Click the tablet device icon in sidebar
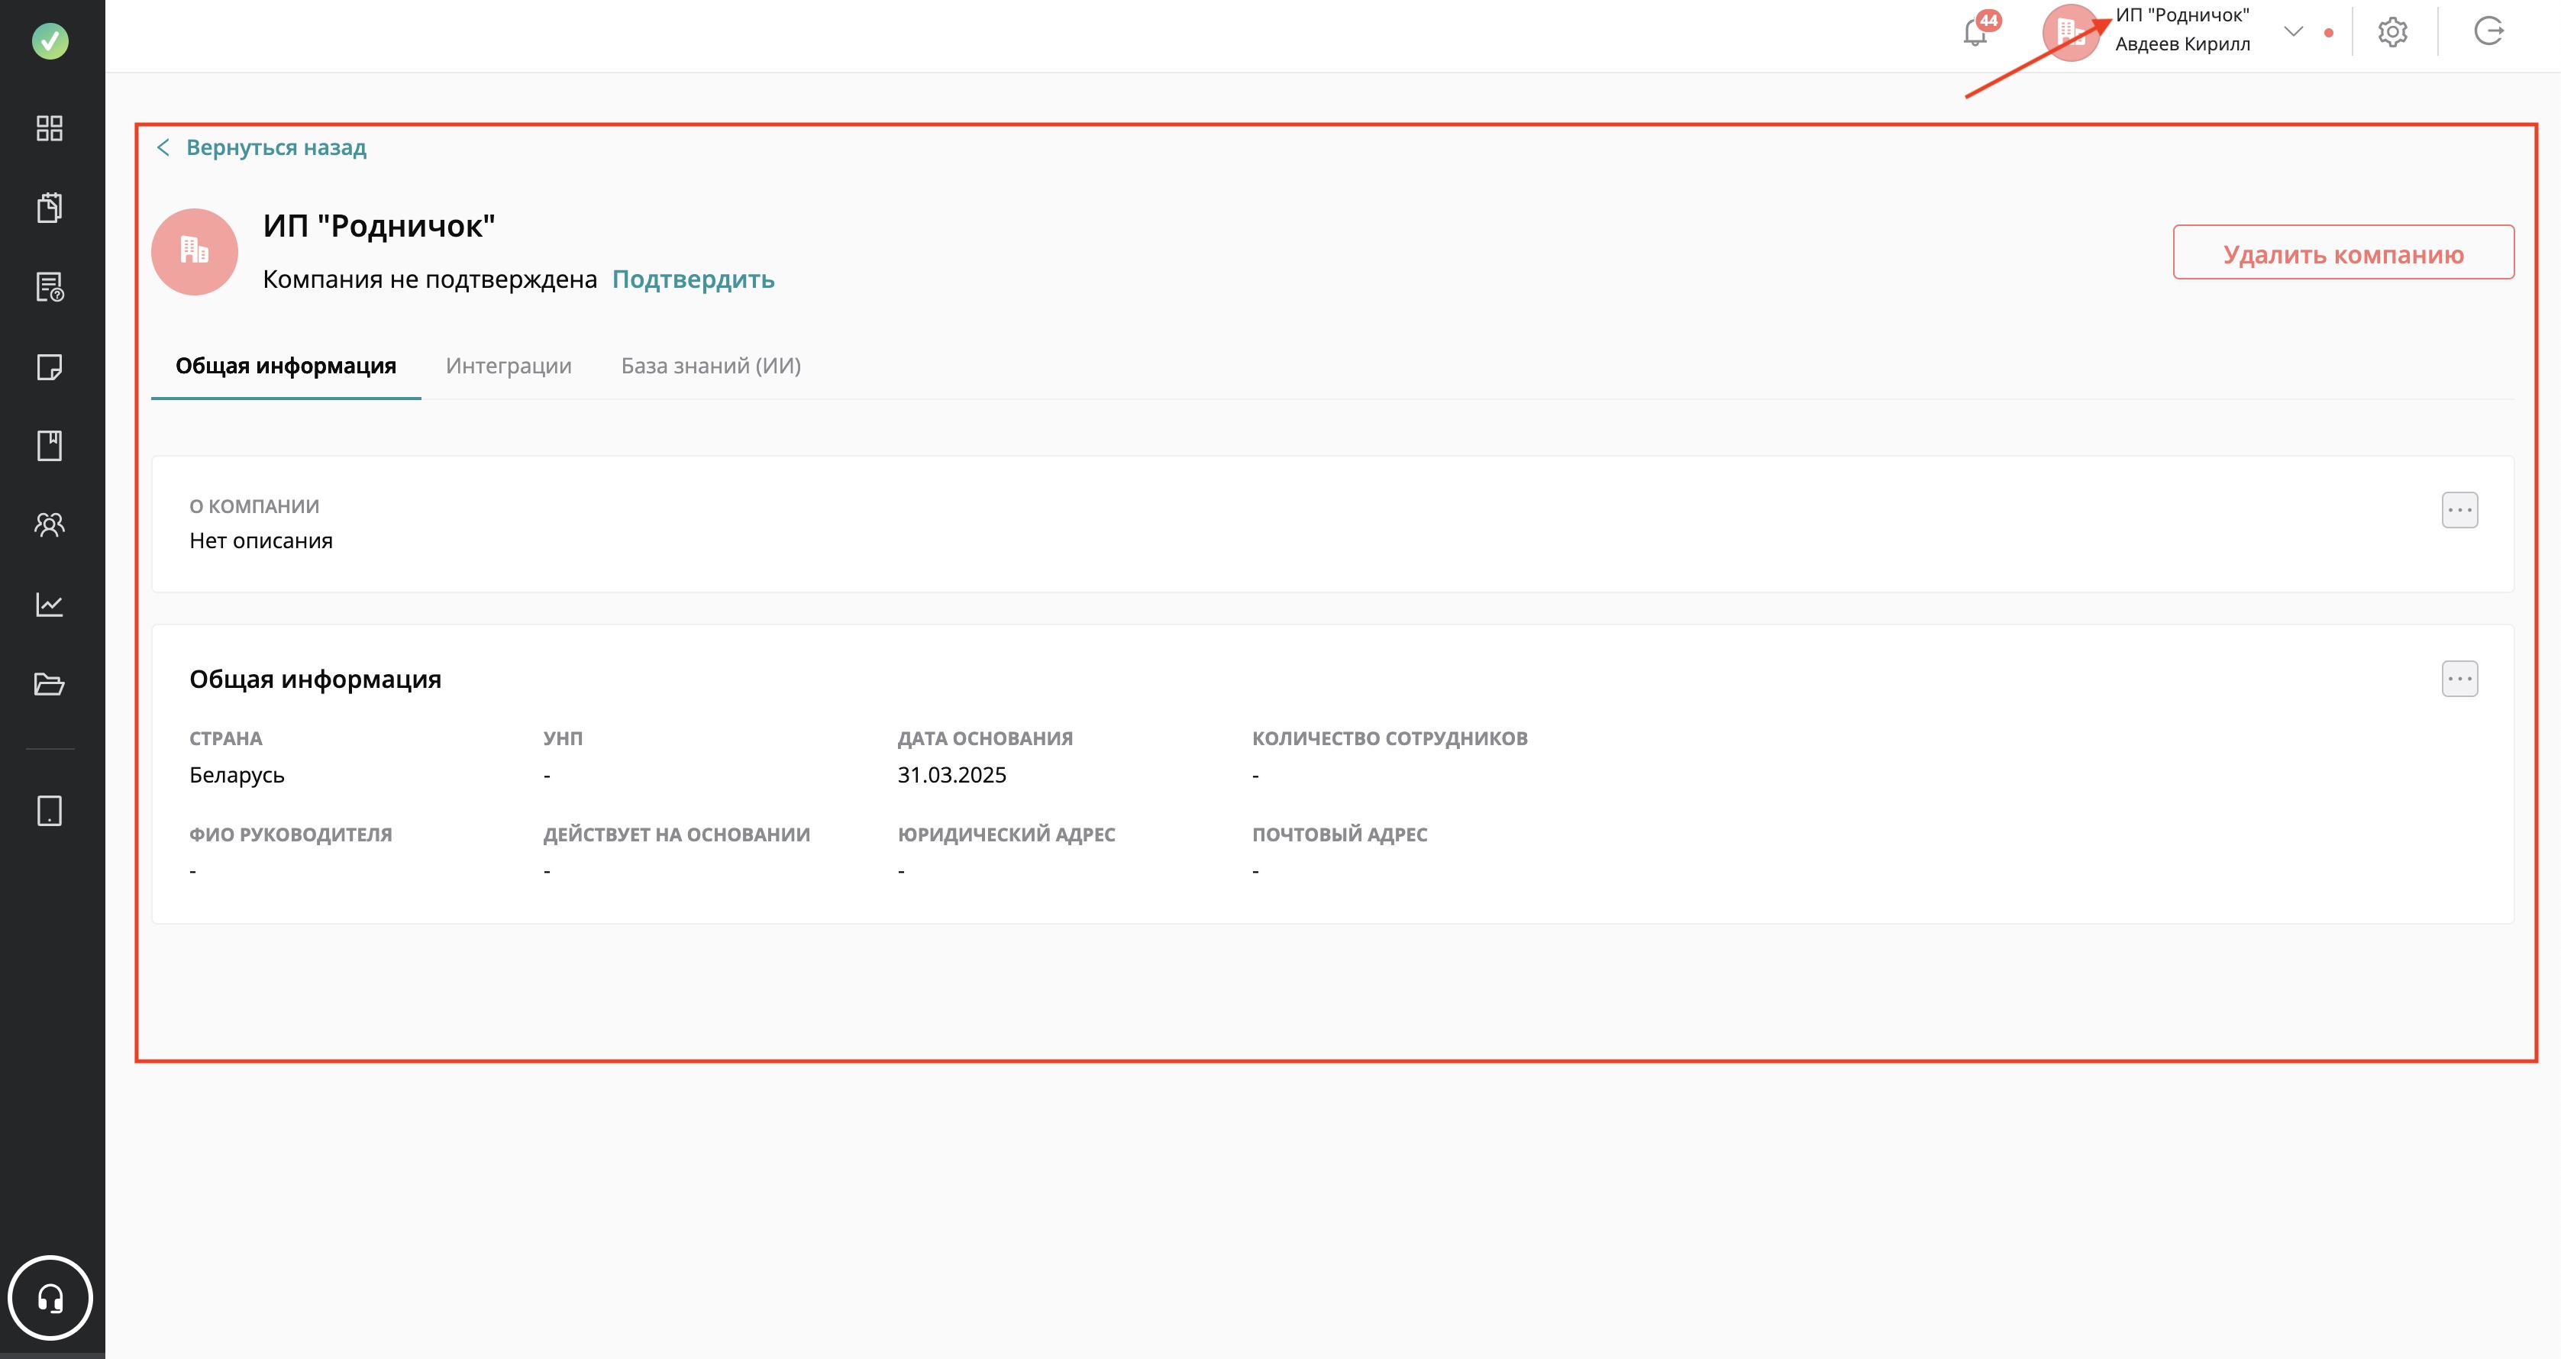2561x1359 pixels. point(50,812)
